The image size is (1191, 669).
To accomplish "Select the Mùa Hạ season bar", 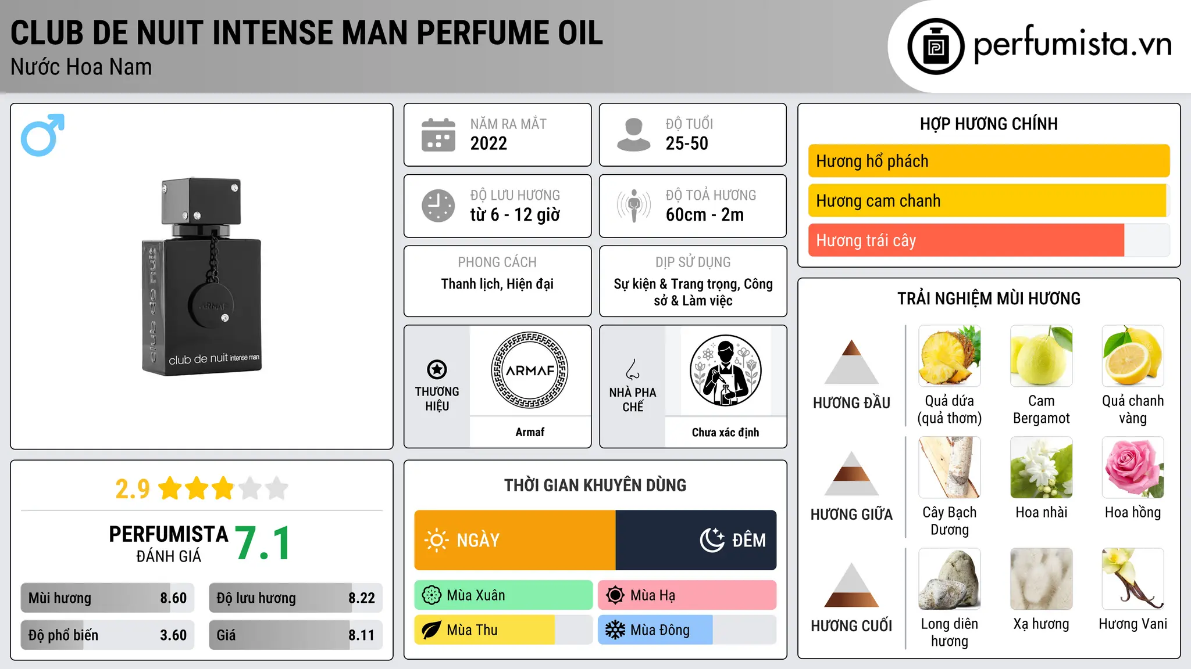I will point(687,595).
